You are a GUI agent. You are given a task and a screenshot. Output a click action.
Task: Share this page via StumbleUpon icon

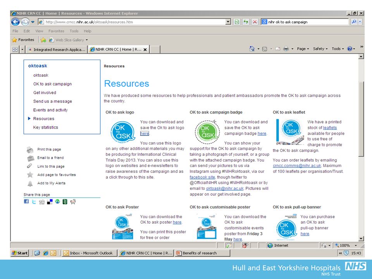57,201
